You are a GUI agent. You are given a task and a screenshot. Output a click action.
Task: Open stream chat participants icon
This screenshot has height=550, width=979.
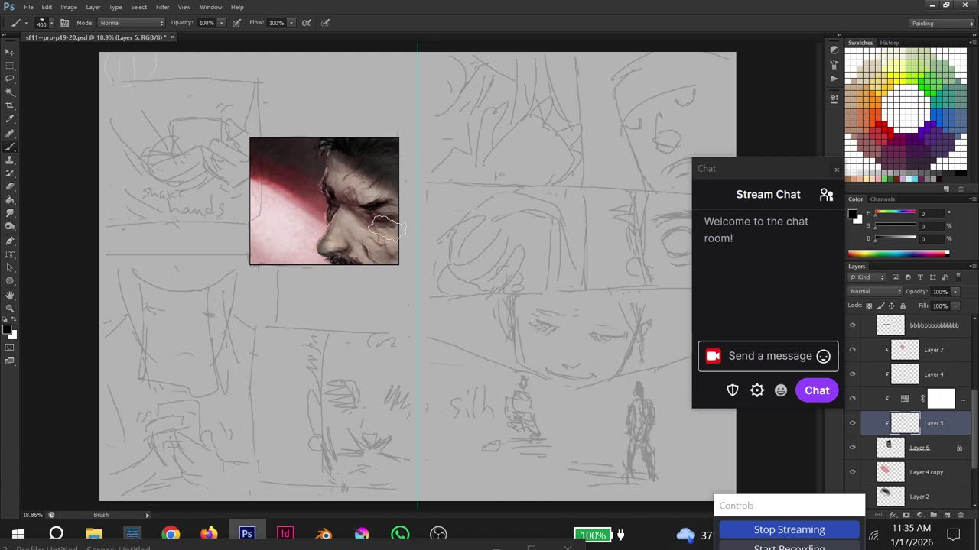pyautogui.click(x=826, y=195)
